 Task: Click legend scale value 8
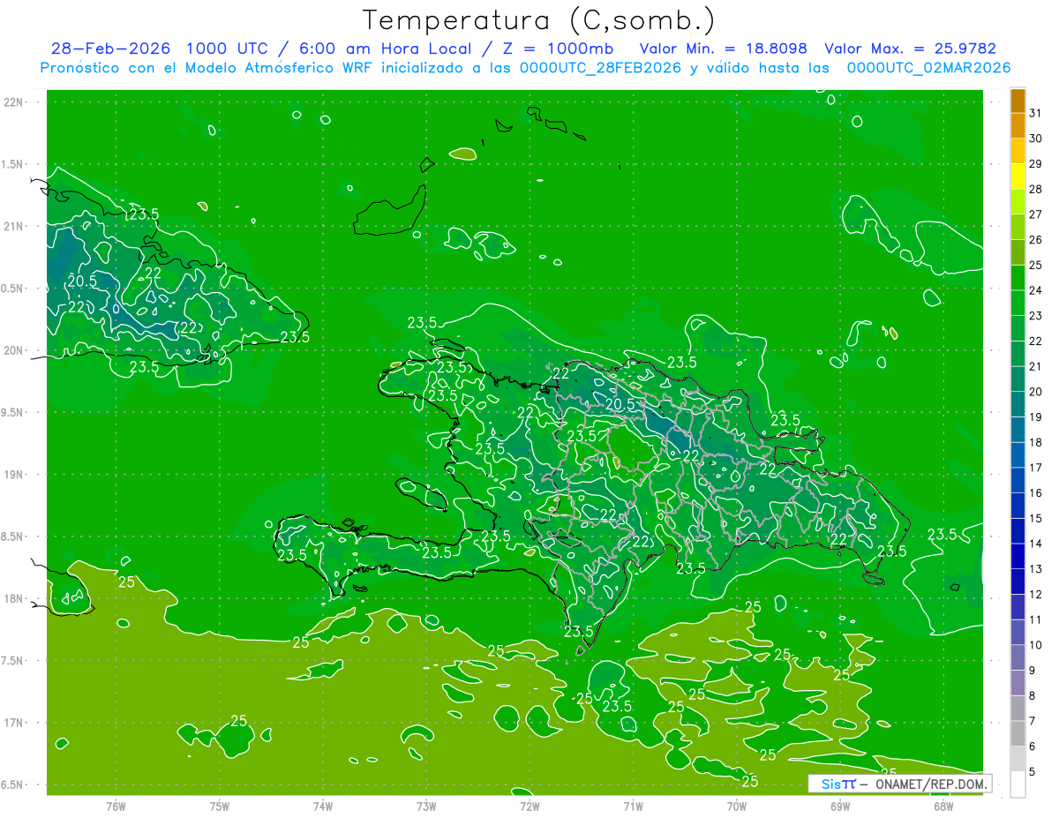(x=1033, y=695)
